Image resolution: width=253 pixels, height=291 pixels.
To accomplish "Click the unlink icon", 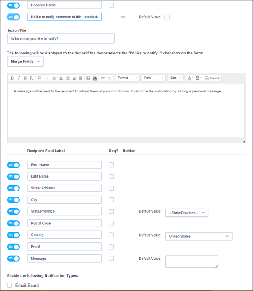I will [109, 78].
